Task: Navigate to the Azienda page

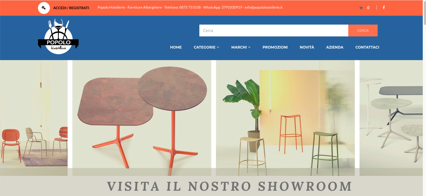Action: click(335, 47)
